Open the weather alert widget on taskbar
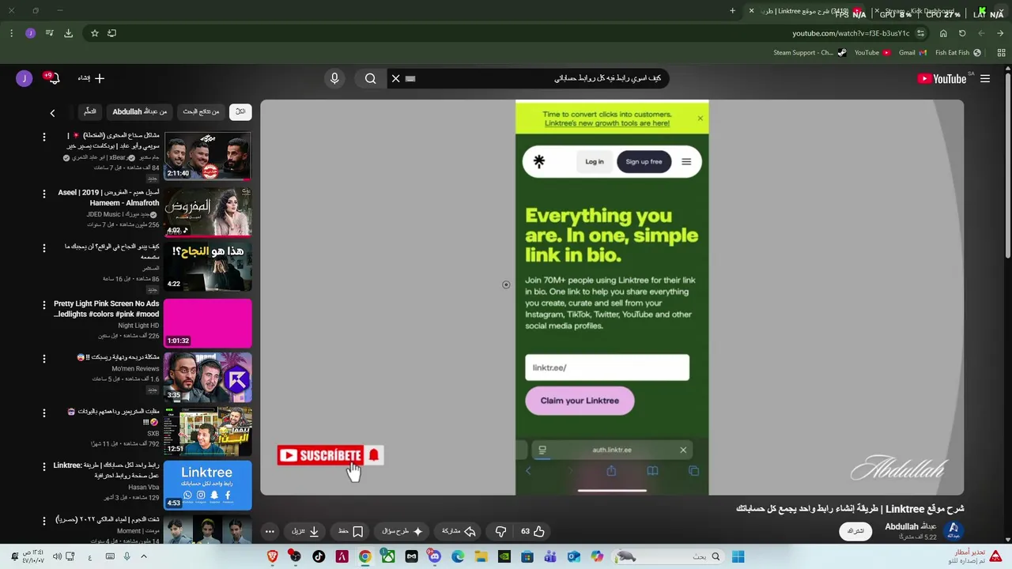 coord(976,556)
